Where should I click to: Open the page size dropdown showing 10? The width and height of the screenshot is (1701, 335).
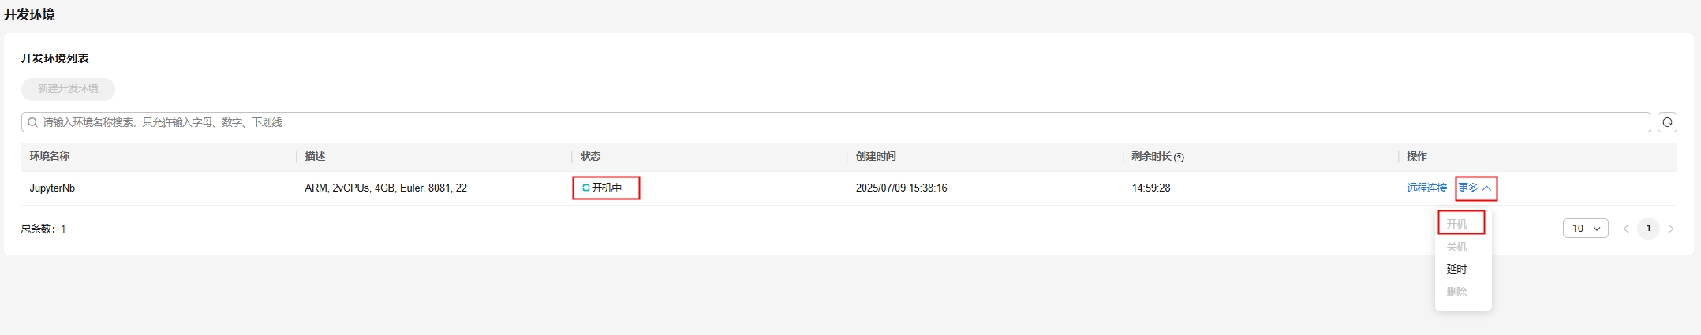pyautogui.click(x=1585, y=229)
